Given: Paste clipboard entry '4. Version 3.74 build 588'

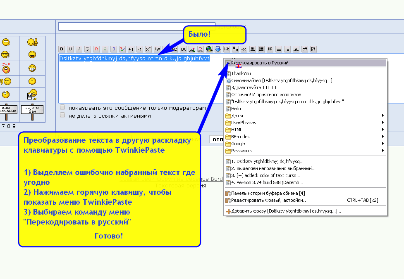Looking at the screenshot, I should pyautogui.click(x=305, y=182).
